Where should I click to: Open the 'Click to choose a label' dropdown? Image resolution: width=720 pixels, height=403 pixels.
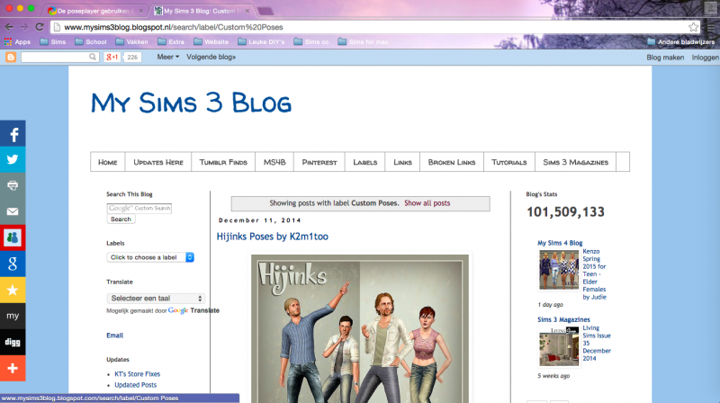tap(150, 257)
